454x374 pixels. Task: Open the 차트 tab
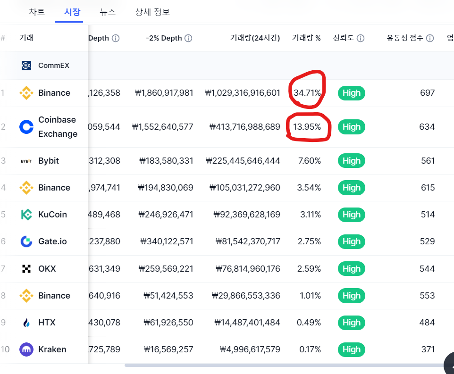(37, 12)
